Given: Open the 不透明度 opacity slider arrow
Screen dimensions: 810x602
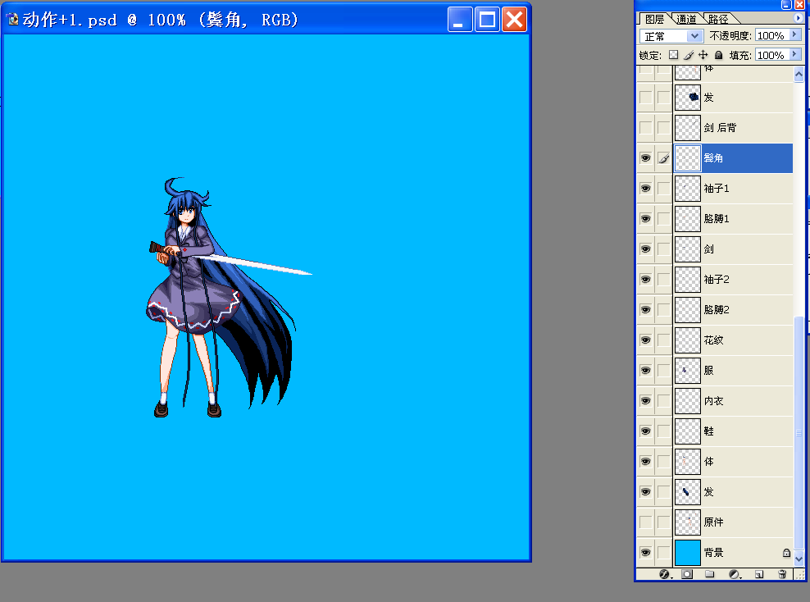Looking at the screenshot, I should [795, 34].
